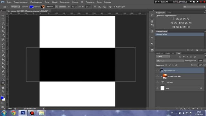This screenshot has height=116, width=206.
Task: Toggle link width and height
Action: click(80, 7)
